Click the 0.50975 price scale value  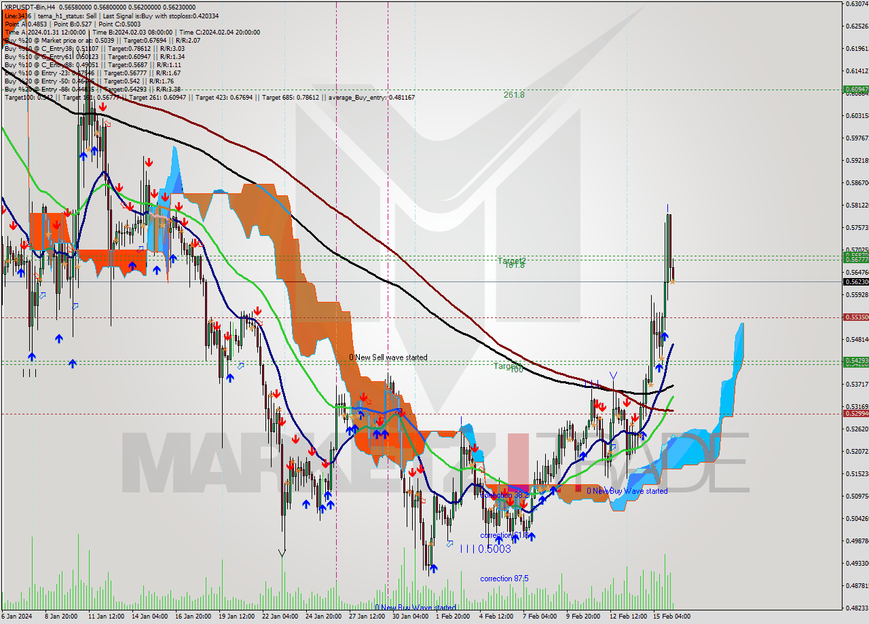pyautogui.click(x=857, y=496)
